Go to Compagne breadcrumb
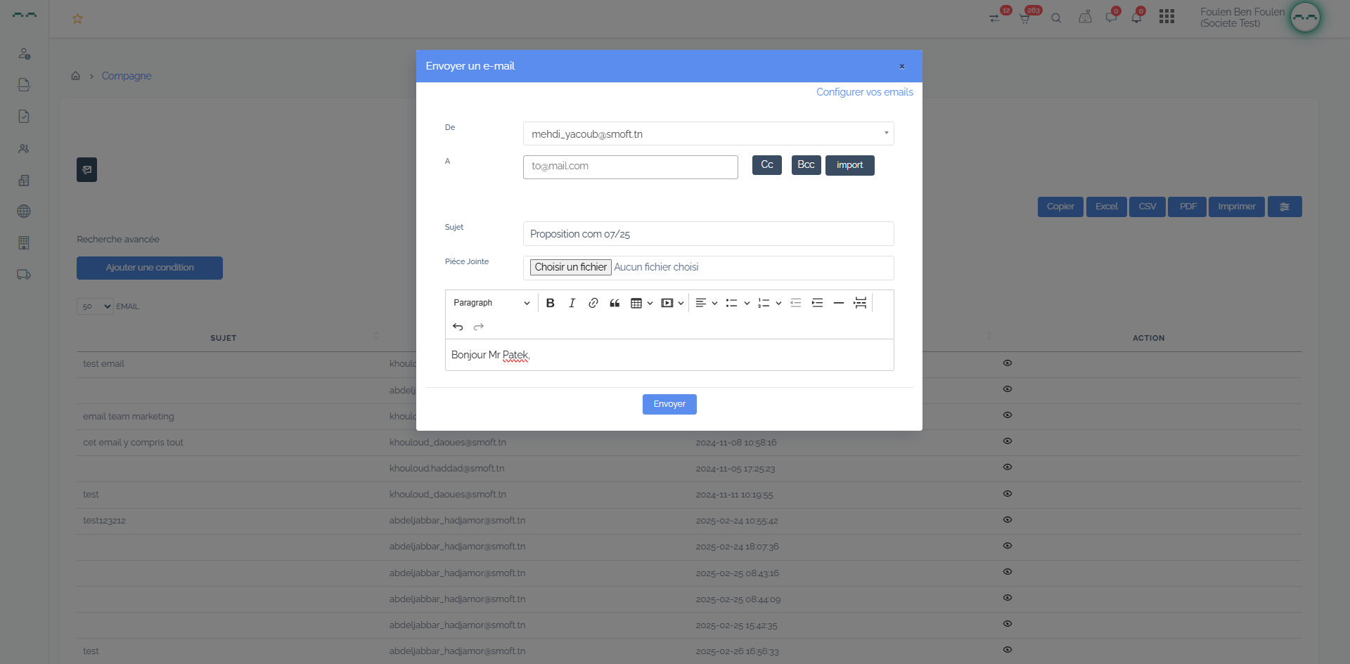 pyautogui.click(x=127, y=76)
